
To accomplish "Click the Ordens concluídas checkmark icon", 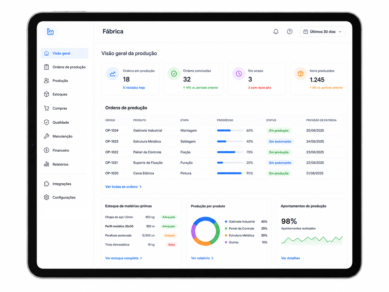I will click(174, 74).
